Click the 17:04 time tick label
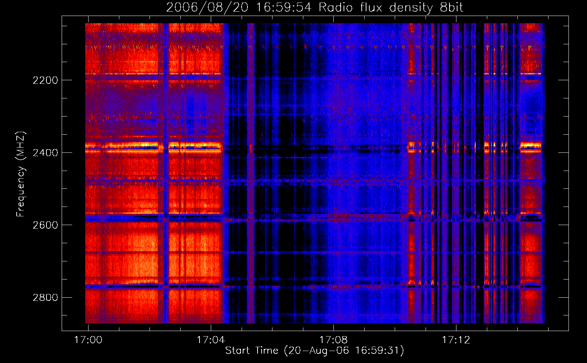587x363 pixels. tap(211, 340)
